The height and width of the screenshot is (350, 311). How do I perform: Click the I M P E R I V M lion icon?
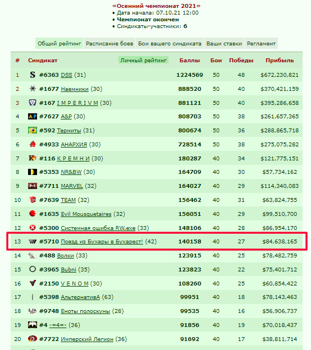click(33, 103)
